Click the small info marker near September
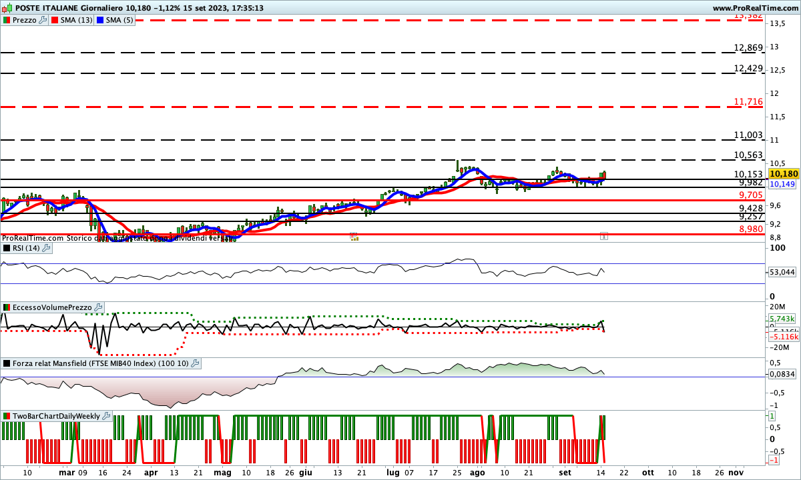801x480 pixels. [603, 236]
